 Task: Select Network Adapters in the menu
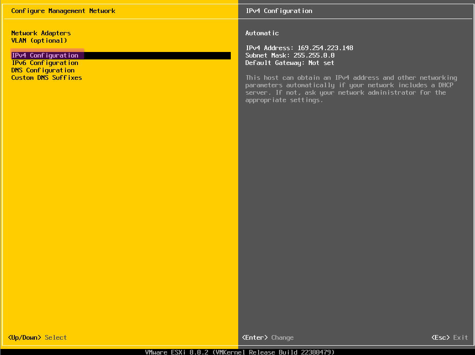pyautogui.click(x=41, y=33)
